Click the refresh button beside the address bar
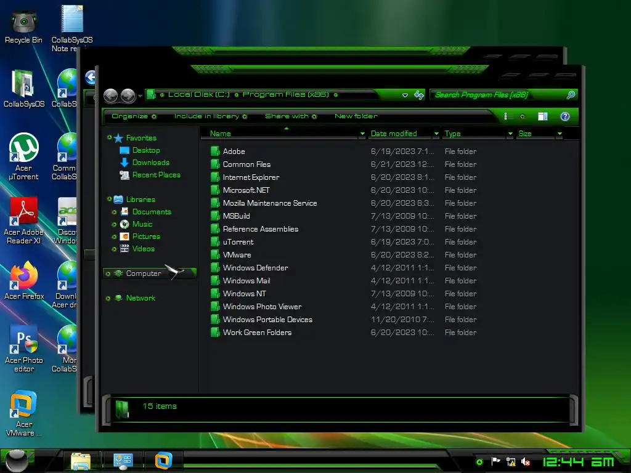Viewport: 631px width, 473px height. [x=419, y=95]
